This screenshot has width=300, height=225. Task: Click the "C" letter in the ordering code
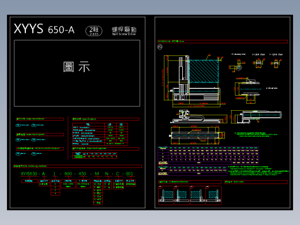tap(117, 174)
